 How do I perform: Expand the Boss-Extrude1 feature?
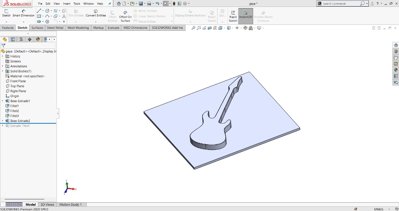pyautogui.click(x=2, y=101)
